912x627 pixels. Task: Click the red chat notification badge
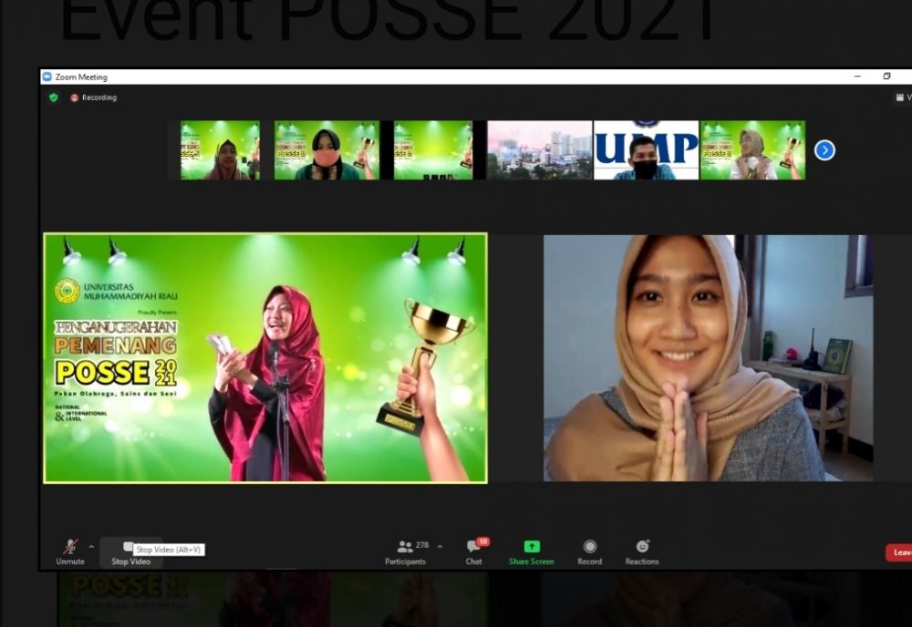coord(482,541)
